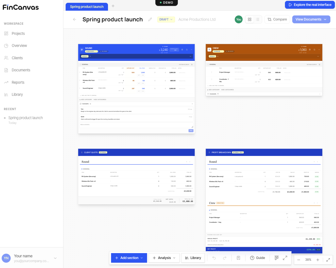Click the Crew section icon
336x268 pixels.
(x=209, y=49)
